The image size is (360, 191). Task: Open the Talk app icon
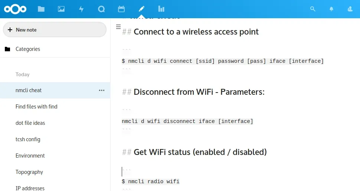point(101,9)
